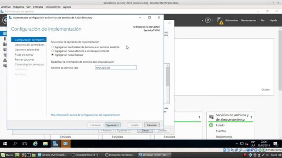Click Cancelar in the Active Directory wizard
The height and width of the screenshot is (158, 282).
pyautogui.click(x=152, y=125)
